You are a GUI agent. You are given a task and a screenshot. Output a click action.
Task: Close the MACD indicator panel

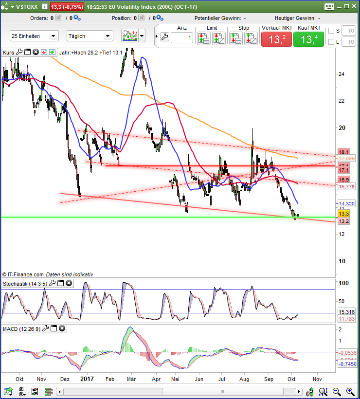pos(62,328)
